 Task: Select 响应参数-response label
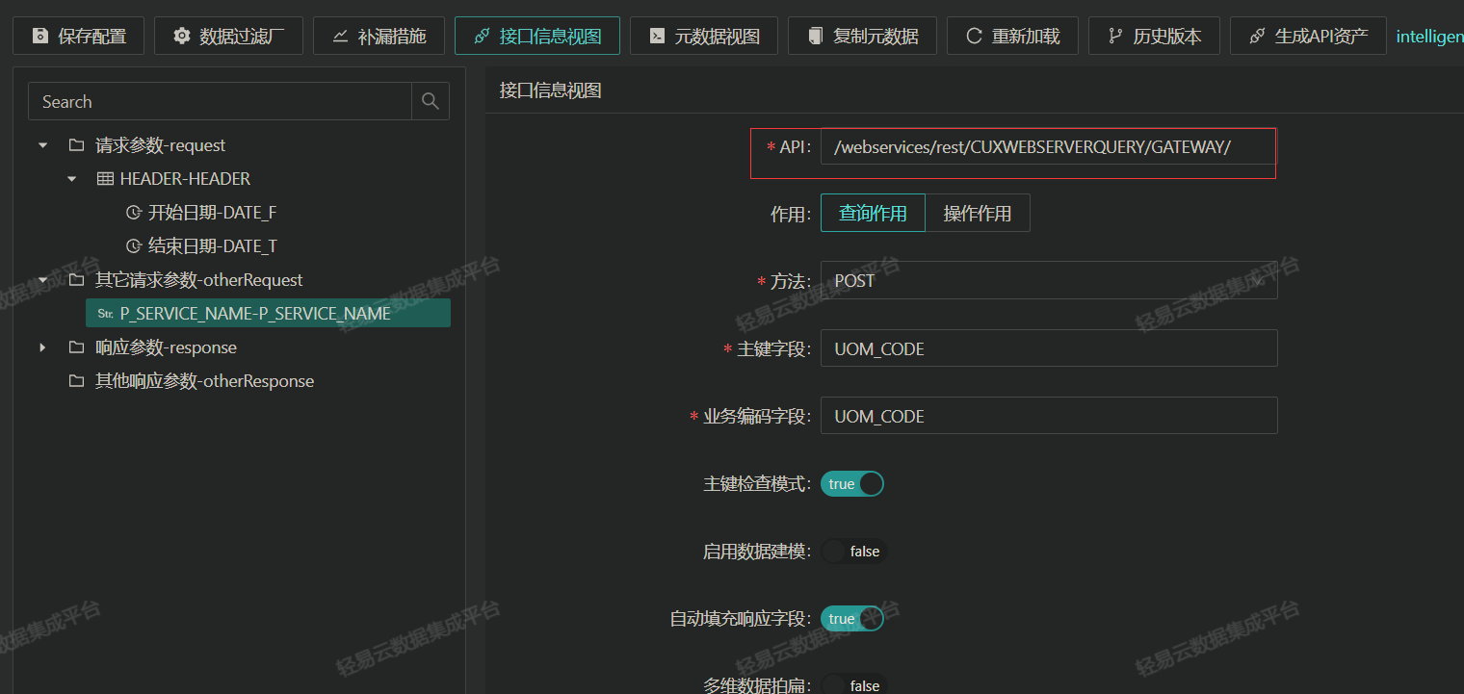coord(166,347)
